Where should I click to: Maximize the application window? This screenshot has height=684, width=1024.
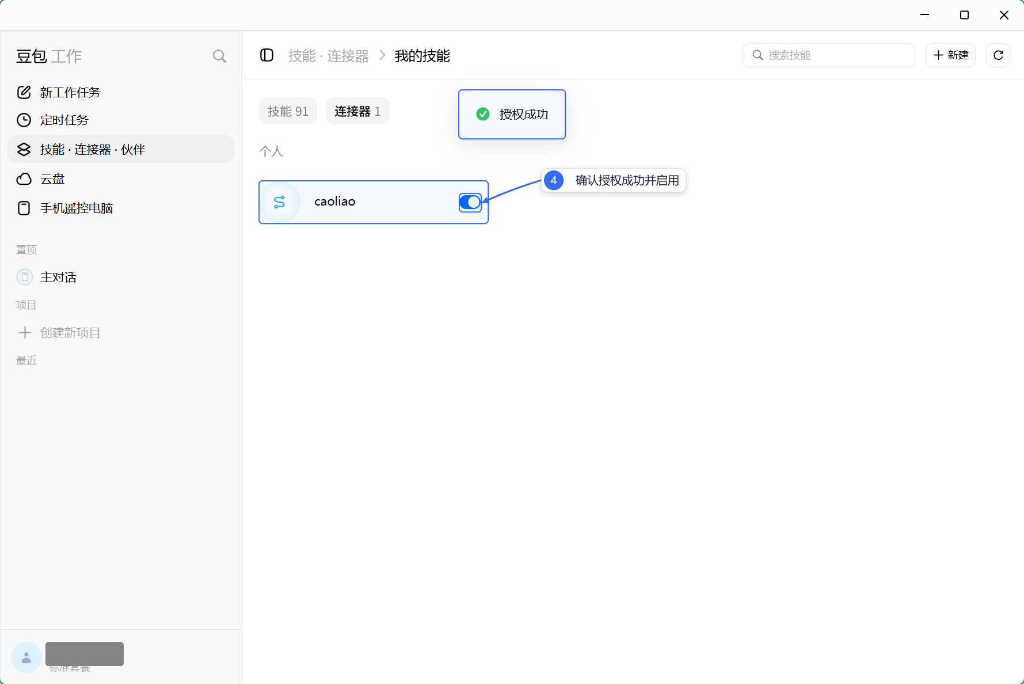coord(964,15)
